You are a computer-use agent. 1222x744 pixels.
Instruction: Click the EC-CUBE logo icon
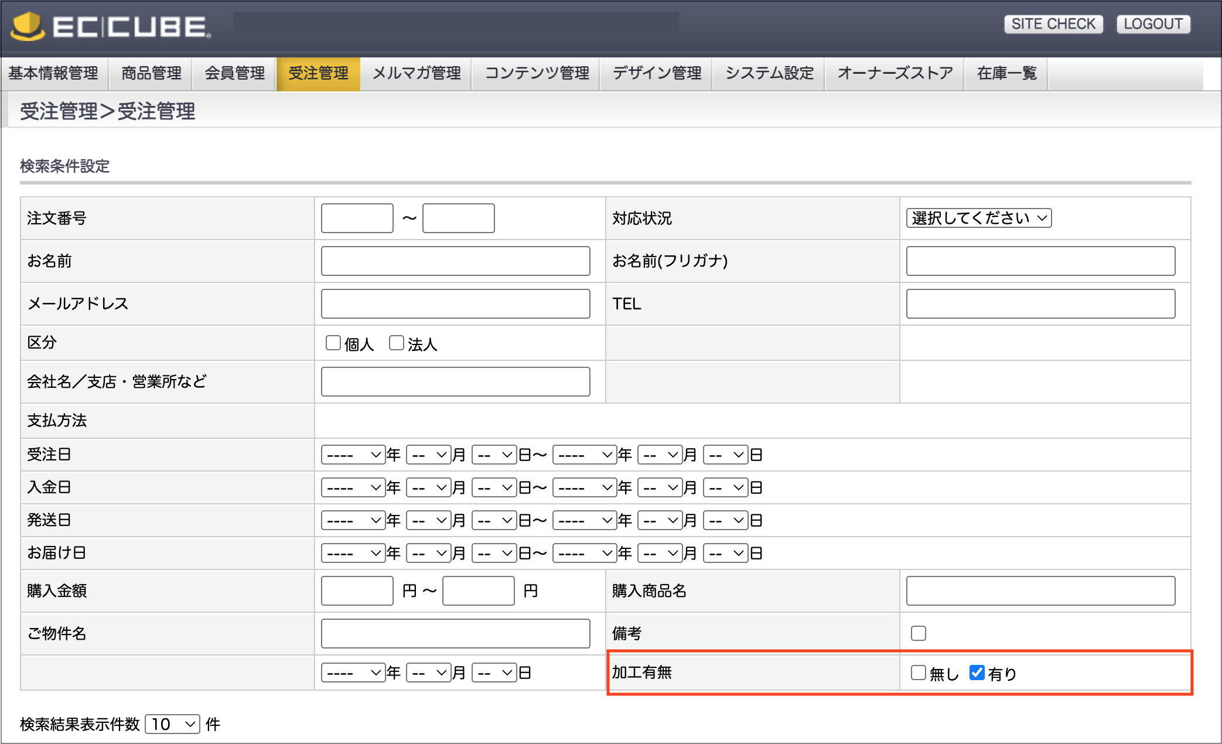pos(28,26)
